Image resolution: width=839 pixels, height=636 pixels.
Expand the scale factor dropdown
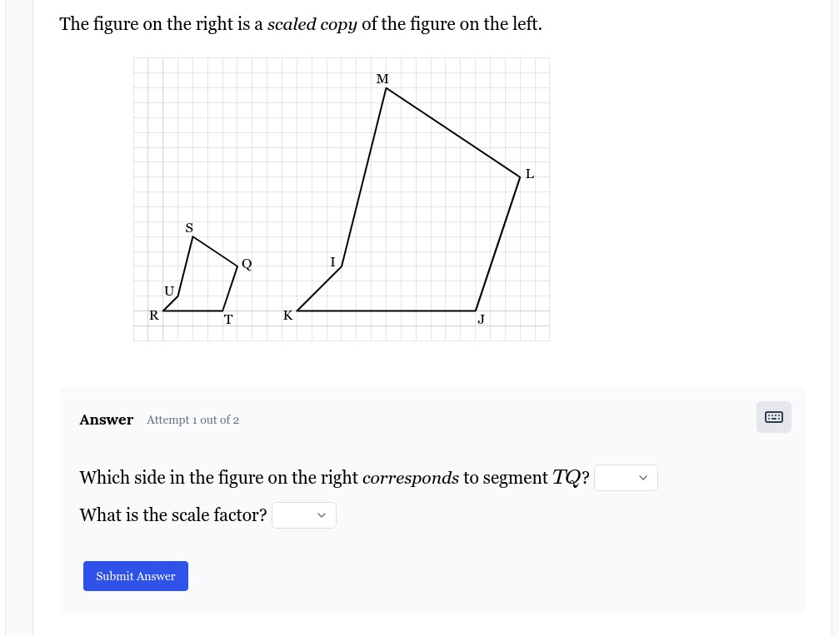304,515
